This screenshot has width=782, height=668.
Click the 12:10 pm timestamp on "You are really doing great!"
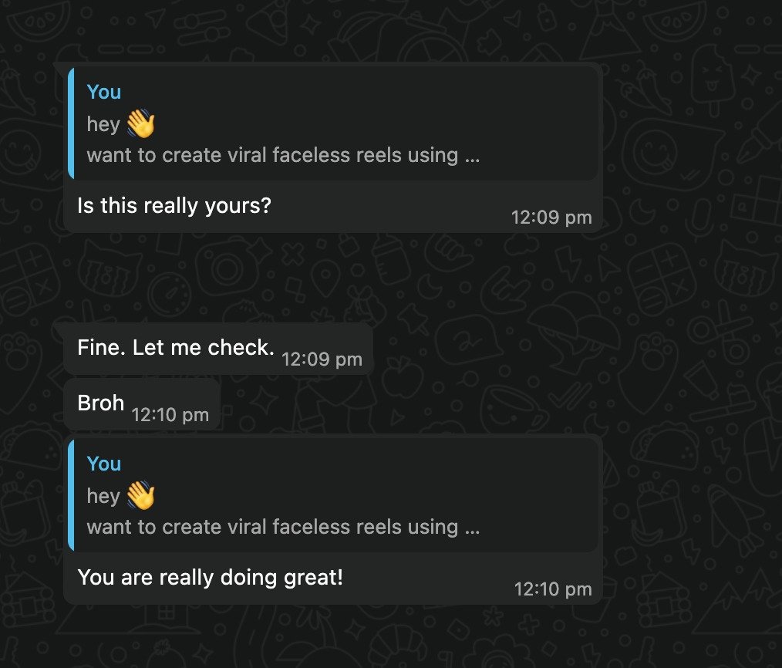(553, 590)
